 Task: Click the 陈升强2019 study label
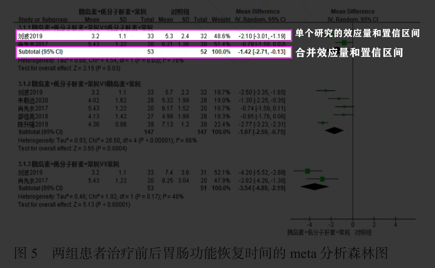point(33,125)
